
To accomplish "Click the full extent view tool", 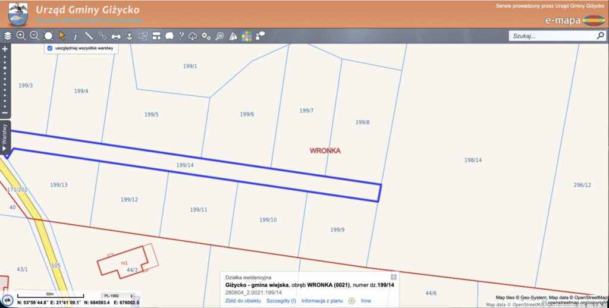I will click(x=48, y=36).
